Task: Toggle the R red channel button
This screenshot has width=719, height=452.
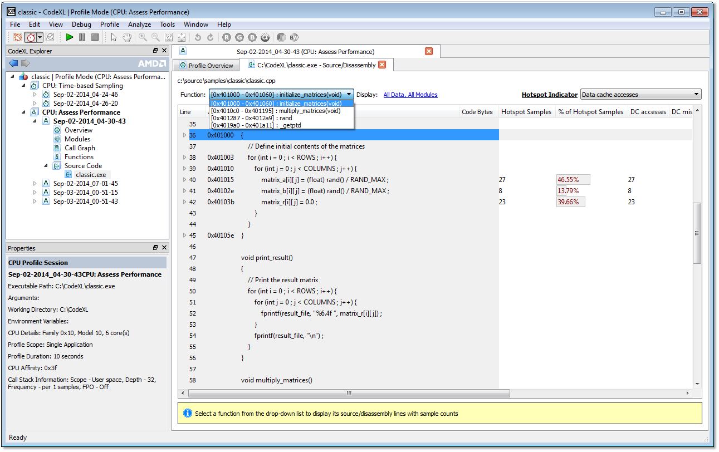Action: point(227,37)
